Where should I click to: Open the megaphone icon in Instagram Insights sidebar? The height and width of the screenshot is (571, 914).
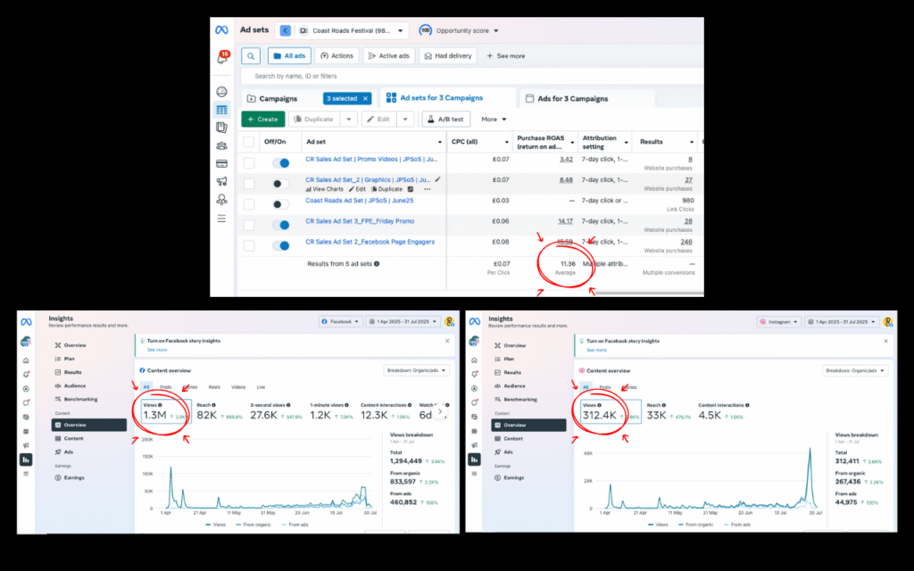click(x=474, y=446)
